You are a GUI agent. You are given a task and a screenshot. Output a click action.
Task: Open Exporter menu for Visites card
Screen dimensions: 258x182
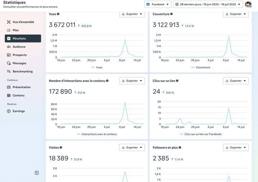pos(132,147)
